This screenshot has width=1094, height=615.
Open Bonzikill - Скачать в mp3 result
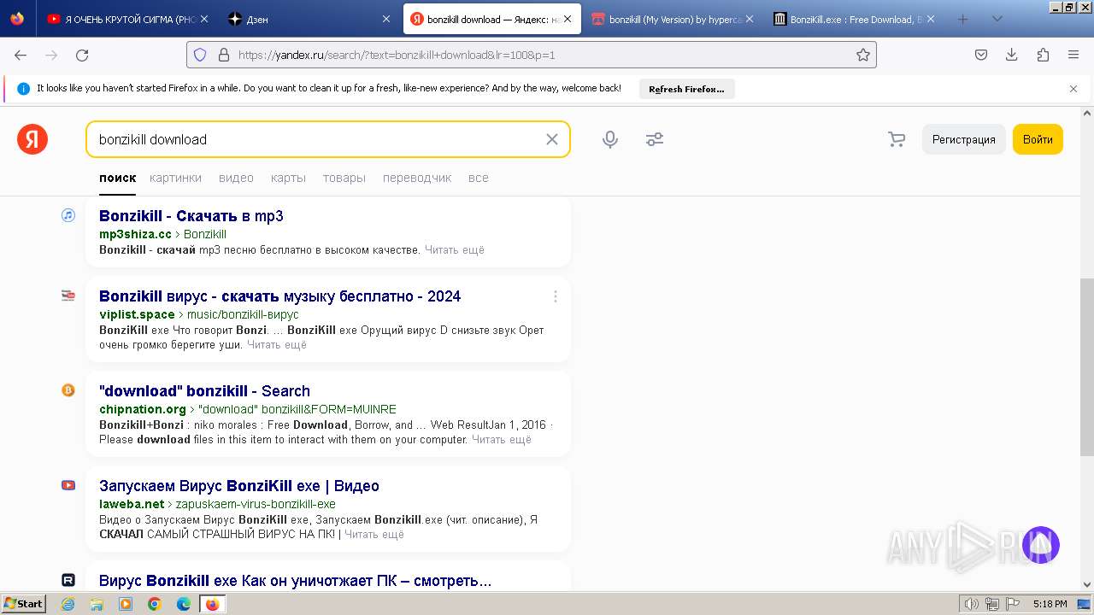191,216
